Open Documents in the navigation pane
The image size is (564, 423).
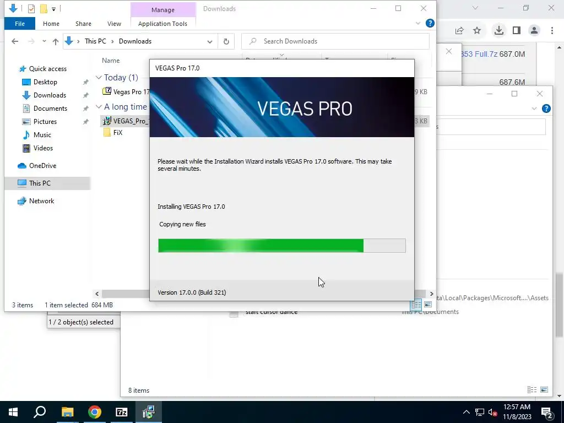pos(50,109)
